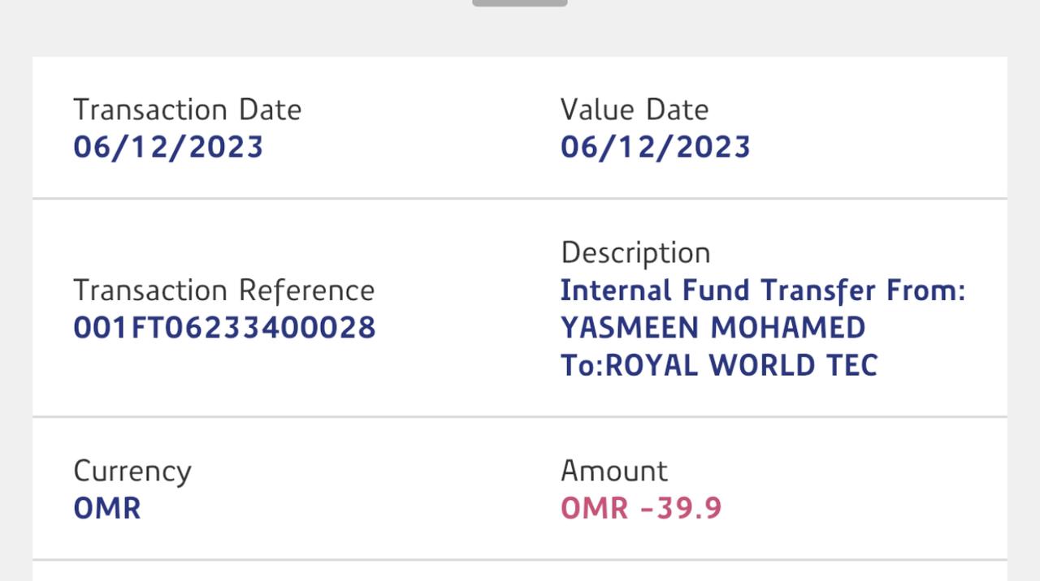Select the OMR value under Currency
The height and width of the screenshot is (581, 1040).
click(106, 509)
